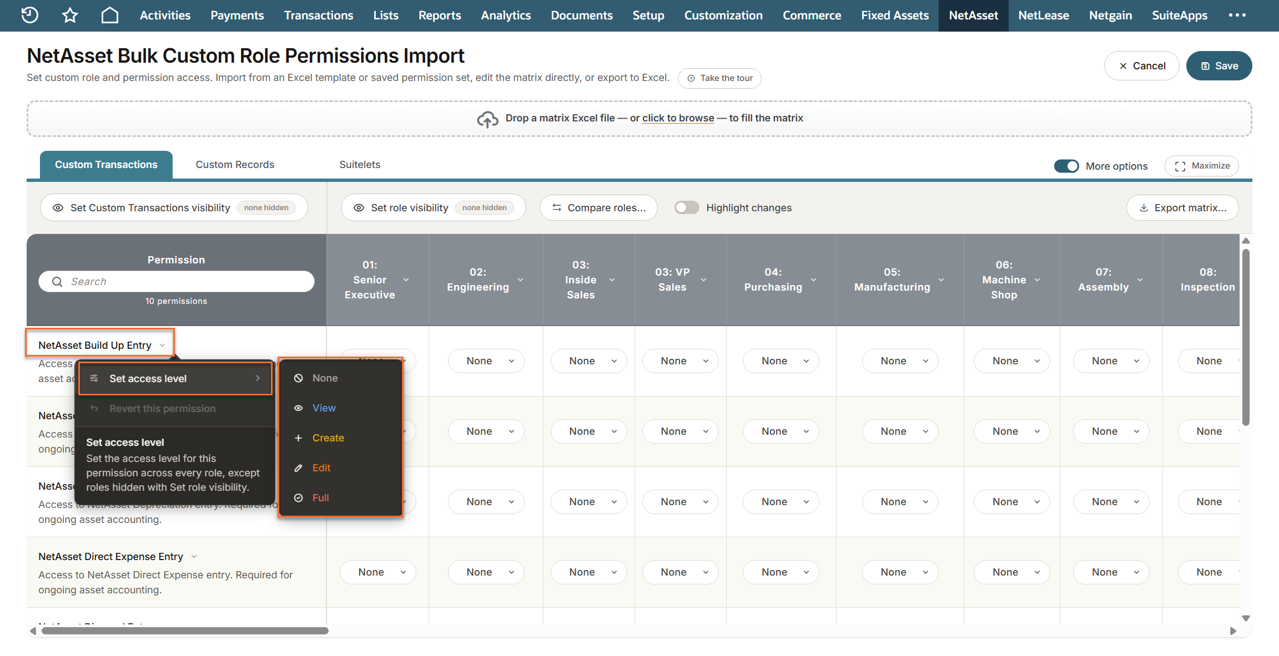Click the magnifier icon in permission search
Viewport: 1279px width, 656px height.
(57, 282)
